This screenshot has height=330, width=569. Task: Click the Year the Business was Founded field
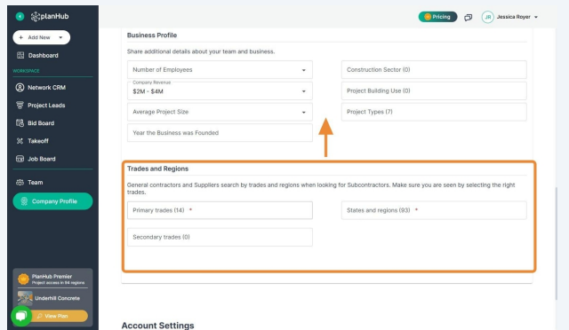(x=220, y=133)
